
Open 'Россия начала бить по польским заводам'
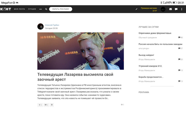point(160,44)
